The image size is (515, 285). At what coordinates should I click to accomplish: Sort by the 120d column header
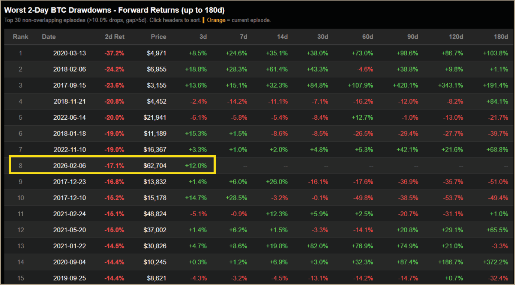pyautogui.click(x=456, y=37)
